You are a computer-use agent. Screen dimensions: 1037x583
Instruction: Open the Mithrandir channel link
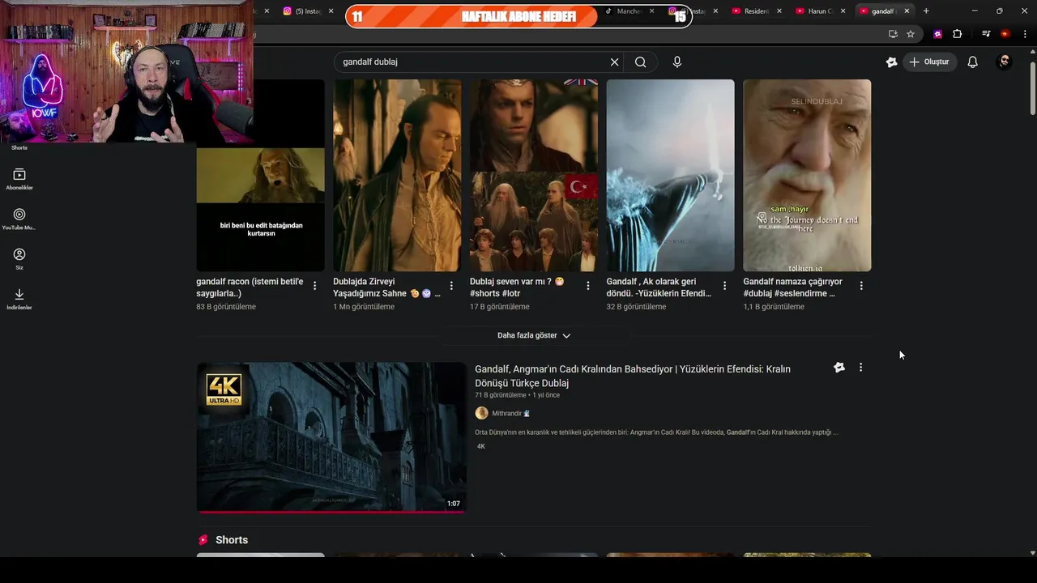click(x=507, y=413)
